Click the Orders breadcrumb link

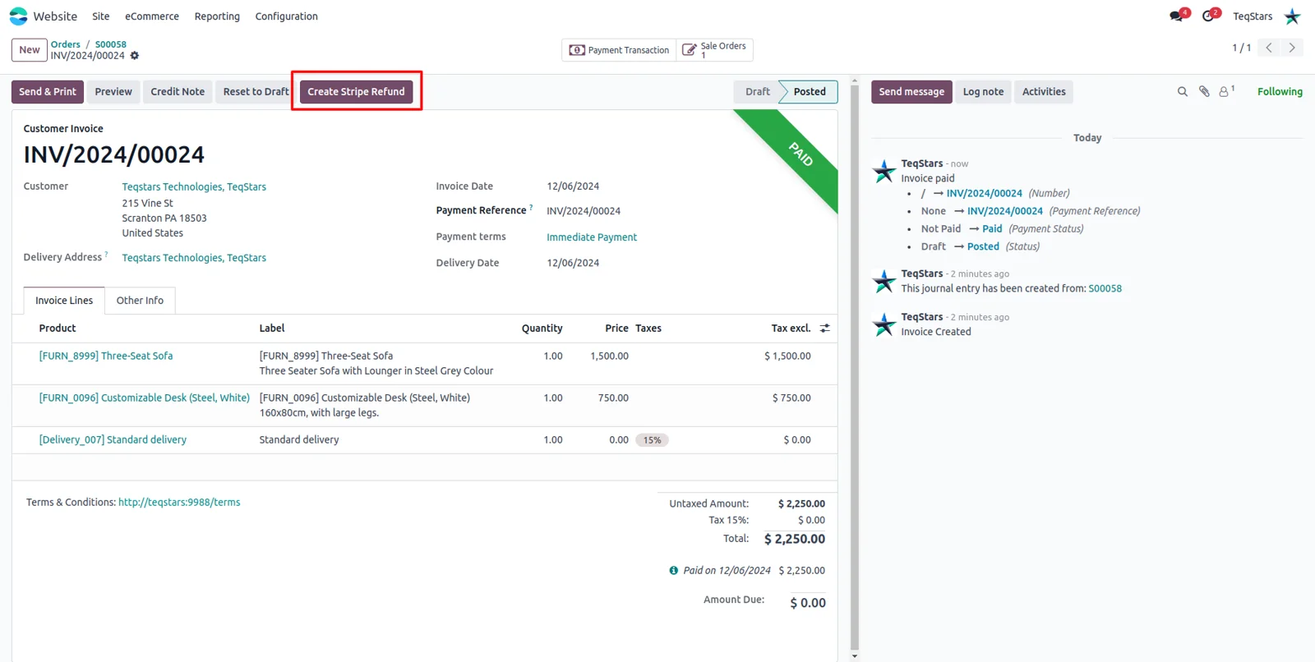tap(66, 44)
